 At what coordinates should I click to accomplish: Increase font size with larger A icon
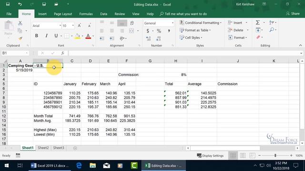click(x=80, y=26)
